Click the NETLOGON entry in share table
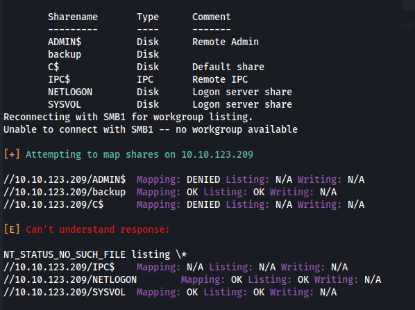This screenshot has width=415, height=310. point(70,92)
